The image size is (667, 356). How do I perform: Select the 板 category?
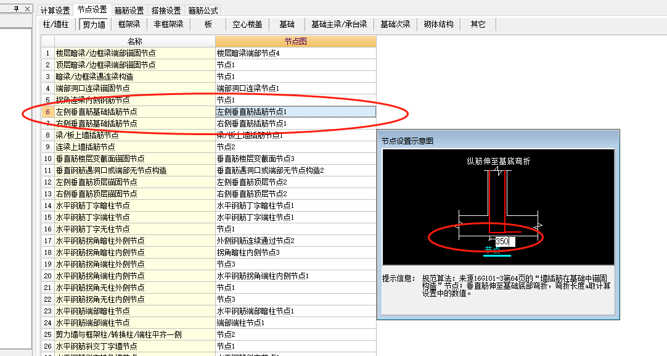point(208,24)
